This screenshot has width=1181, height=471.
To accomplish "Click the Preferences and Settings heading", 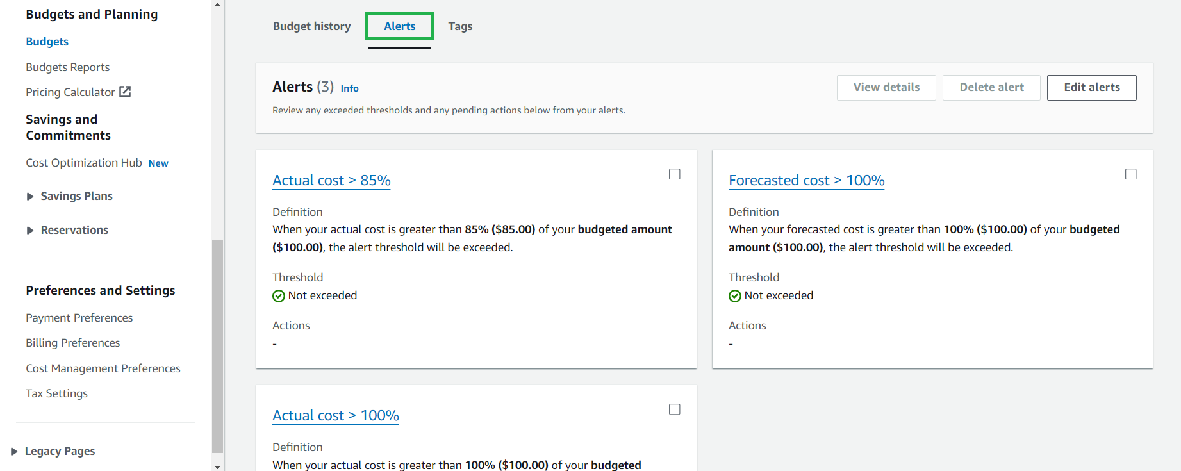I will pyautogui.click(x=100, y=290).
